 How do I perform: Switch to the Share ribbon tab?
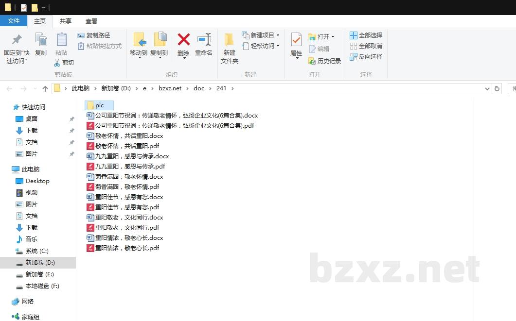pyautogui.click(x=66, y=21)
